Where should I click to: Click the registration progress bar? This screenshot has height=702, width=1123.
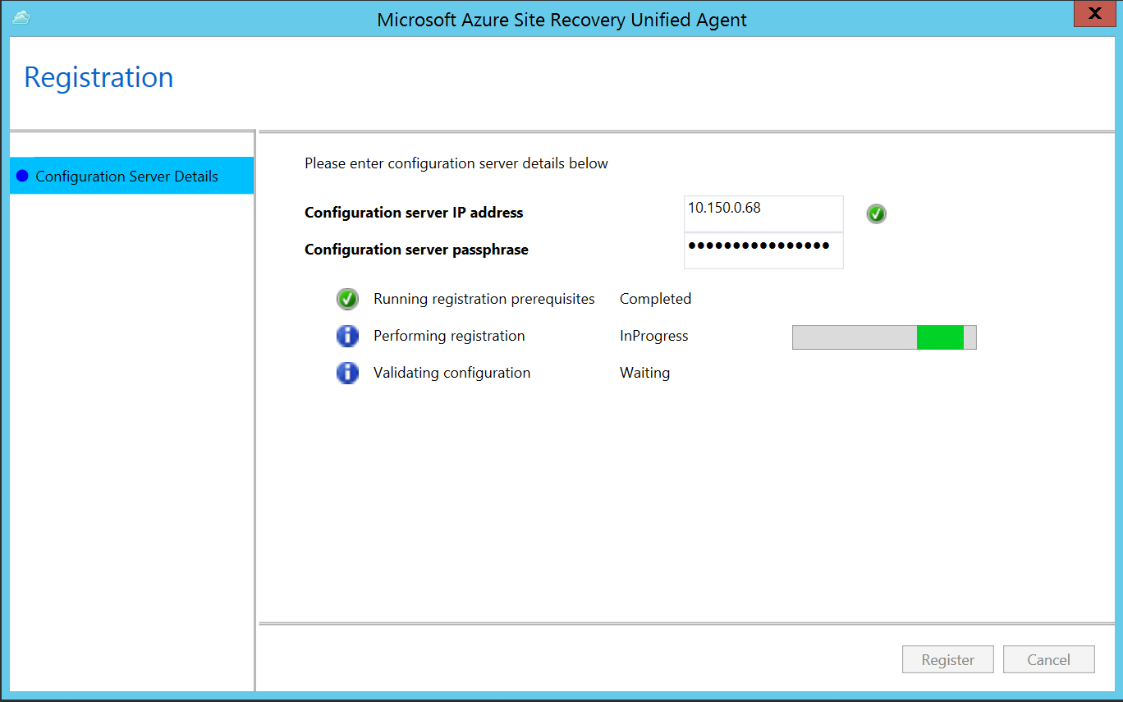point(884,337)
